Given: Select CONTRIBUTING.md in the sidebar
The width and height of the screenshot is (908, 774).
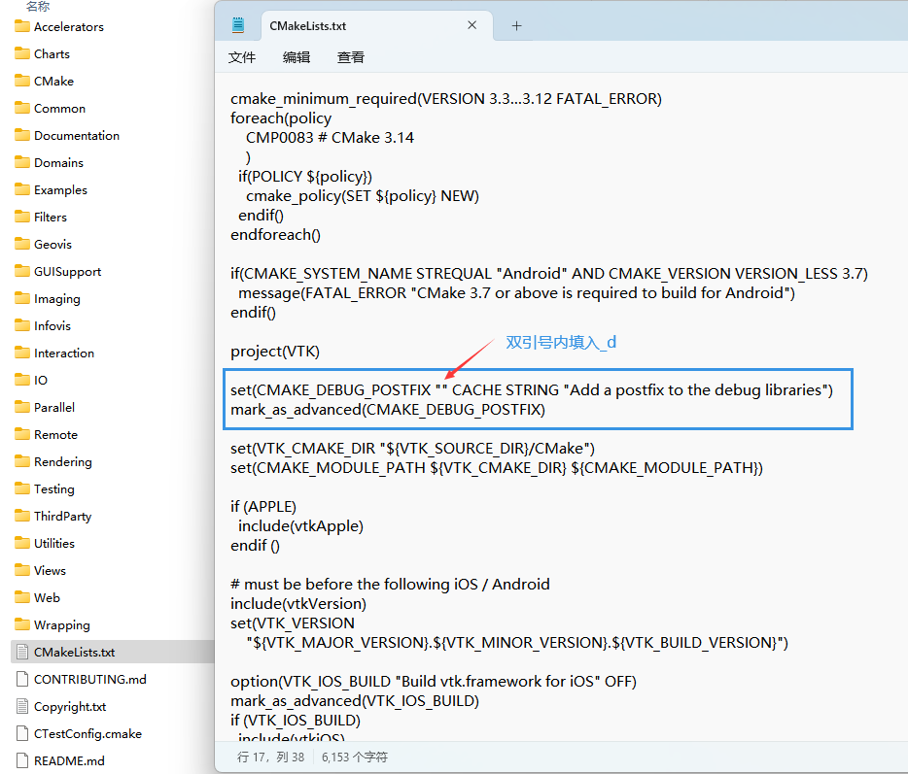Looking at the screenshot, I should point(70,679).
